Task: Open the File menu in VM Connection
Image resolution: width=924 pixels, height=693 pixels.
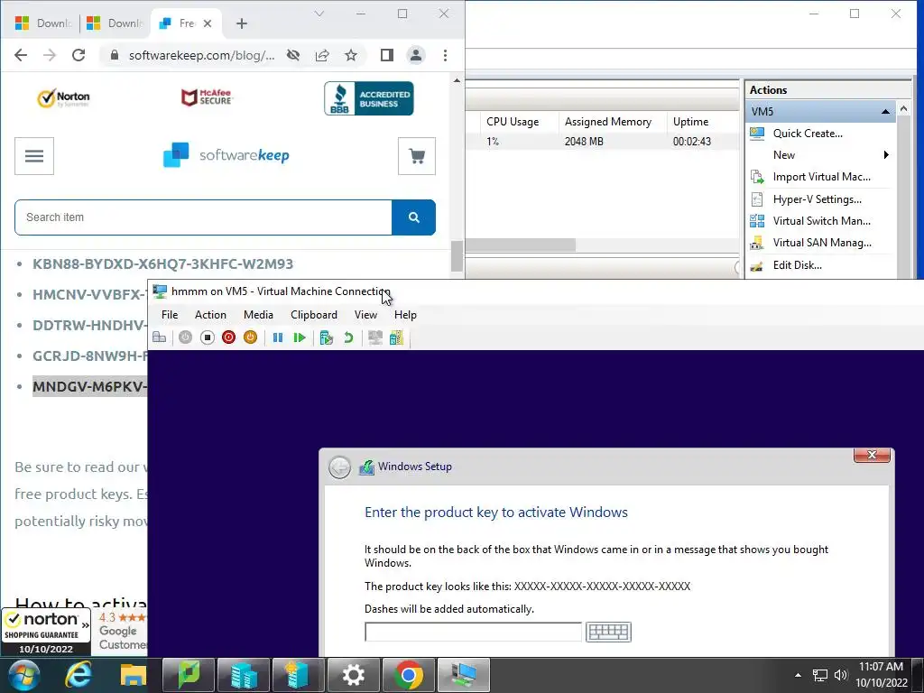Action: 170,315
